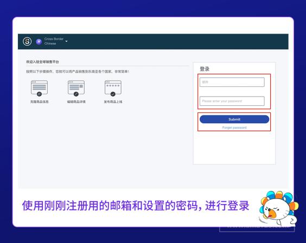Focus the email input field
Viewport: 306px width, 243px height.
pos(232,82)
